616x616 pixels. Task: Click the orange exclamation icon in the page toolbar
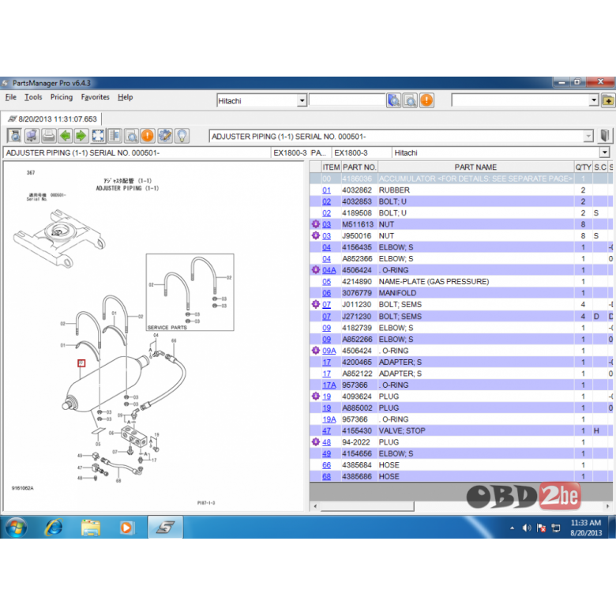point(148,136)
